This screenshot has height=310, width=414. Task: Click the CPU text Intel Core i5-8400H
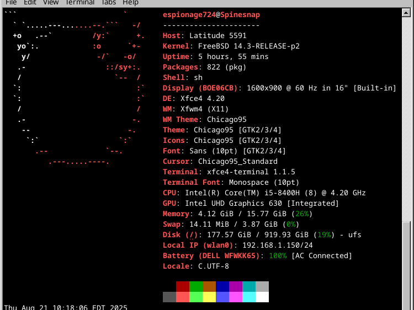[242, 193]
